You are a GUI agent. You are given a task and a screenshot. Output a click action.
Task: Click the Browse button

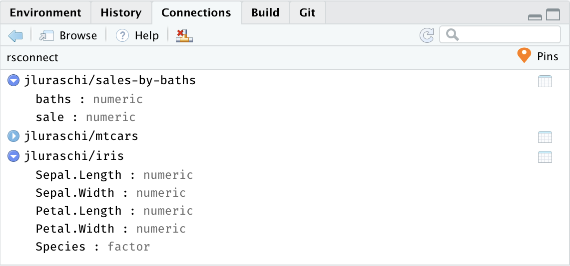(x=68, y=35)
